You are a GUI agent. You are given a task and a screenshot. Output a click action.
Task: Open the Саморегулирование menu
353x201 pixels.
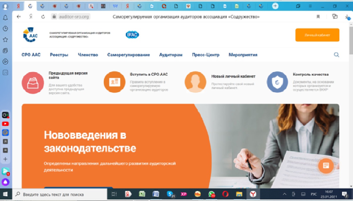[128, 55]
